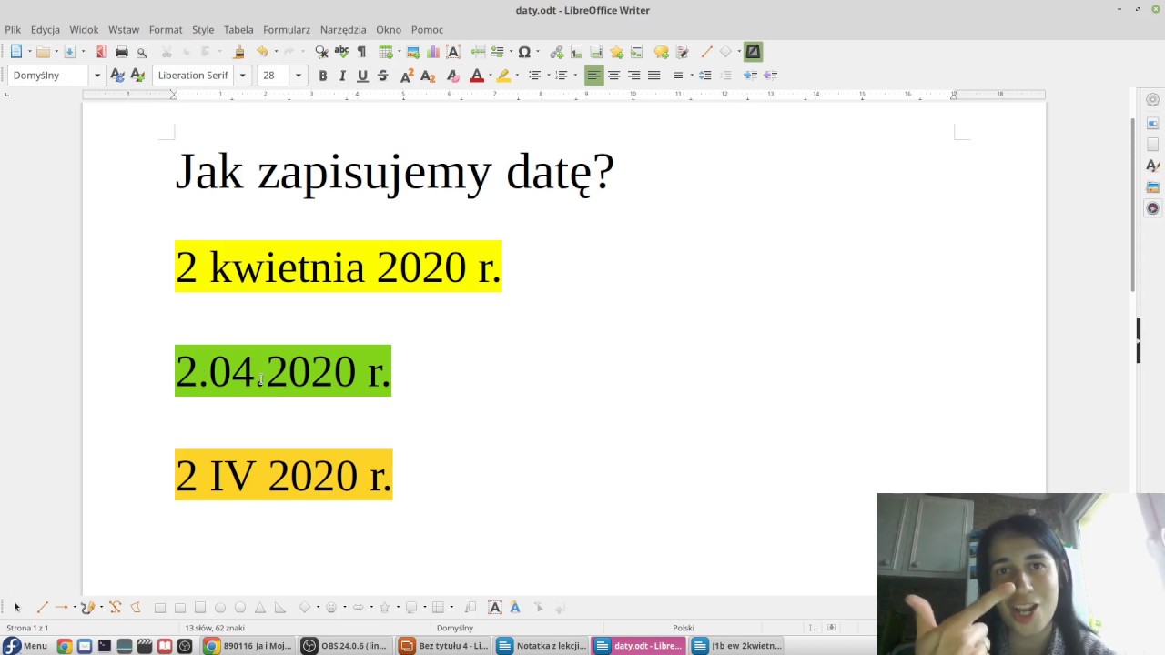Toggle Show Draw Functions button

753,52
